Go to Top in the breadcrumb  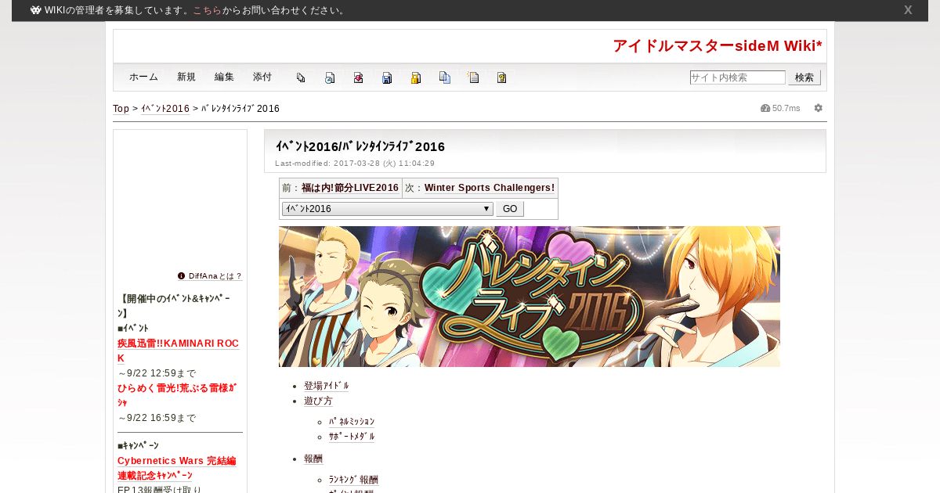point(121,109)
